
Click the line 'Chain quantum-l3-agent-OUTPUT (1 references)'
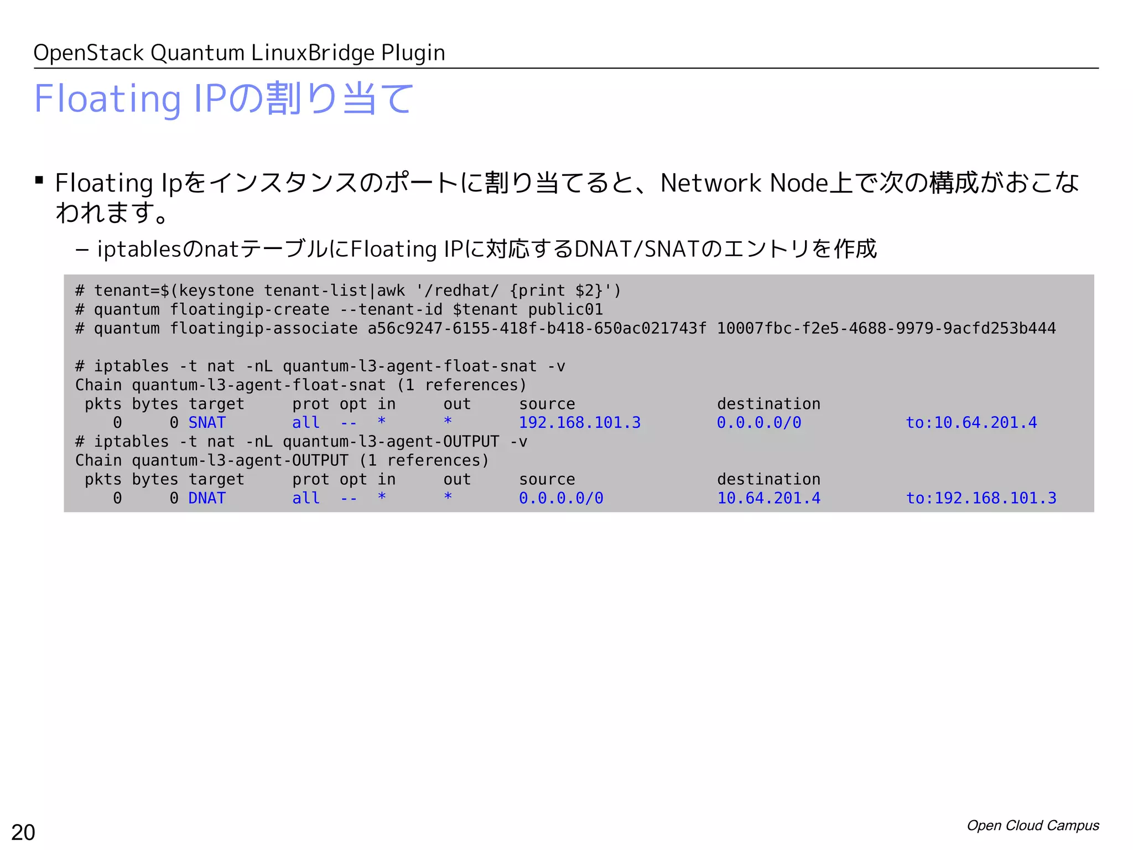tap(282, 460)
